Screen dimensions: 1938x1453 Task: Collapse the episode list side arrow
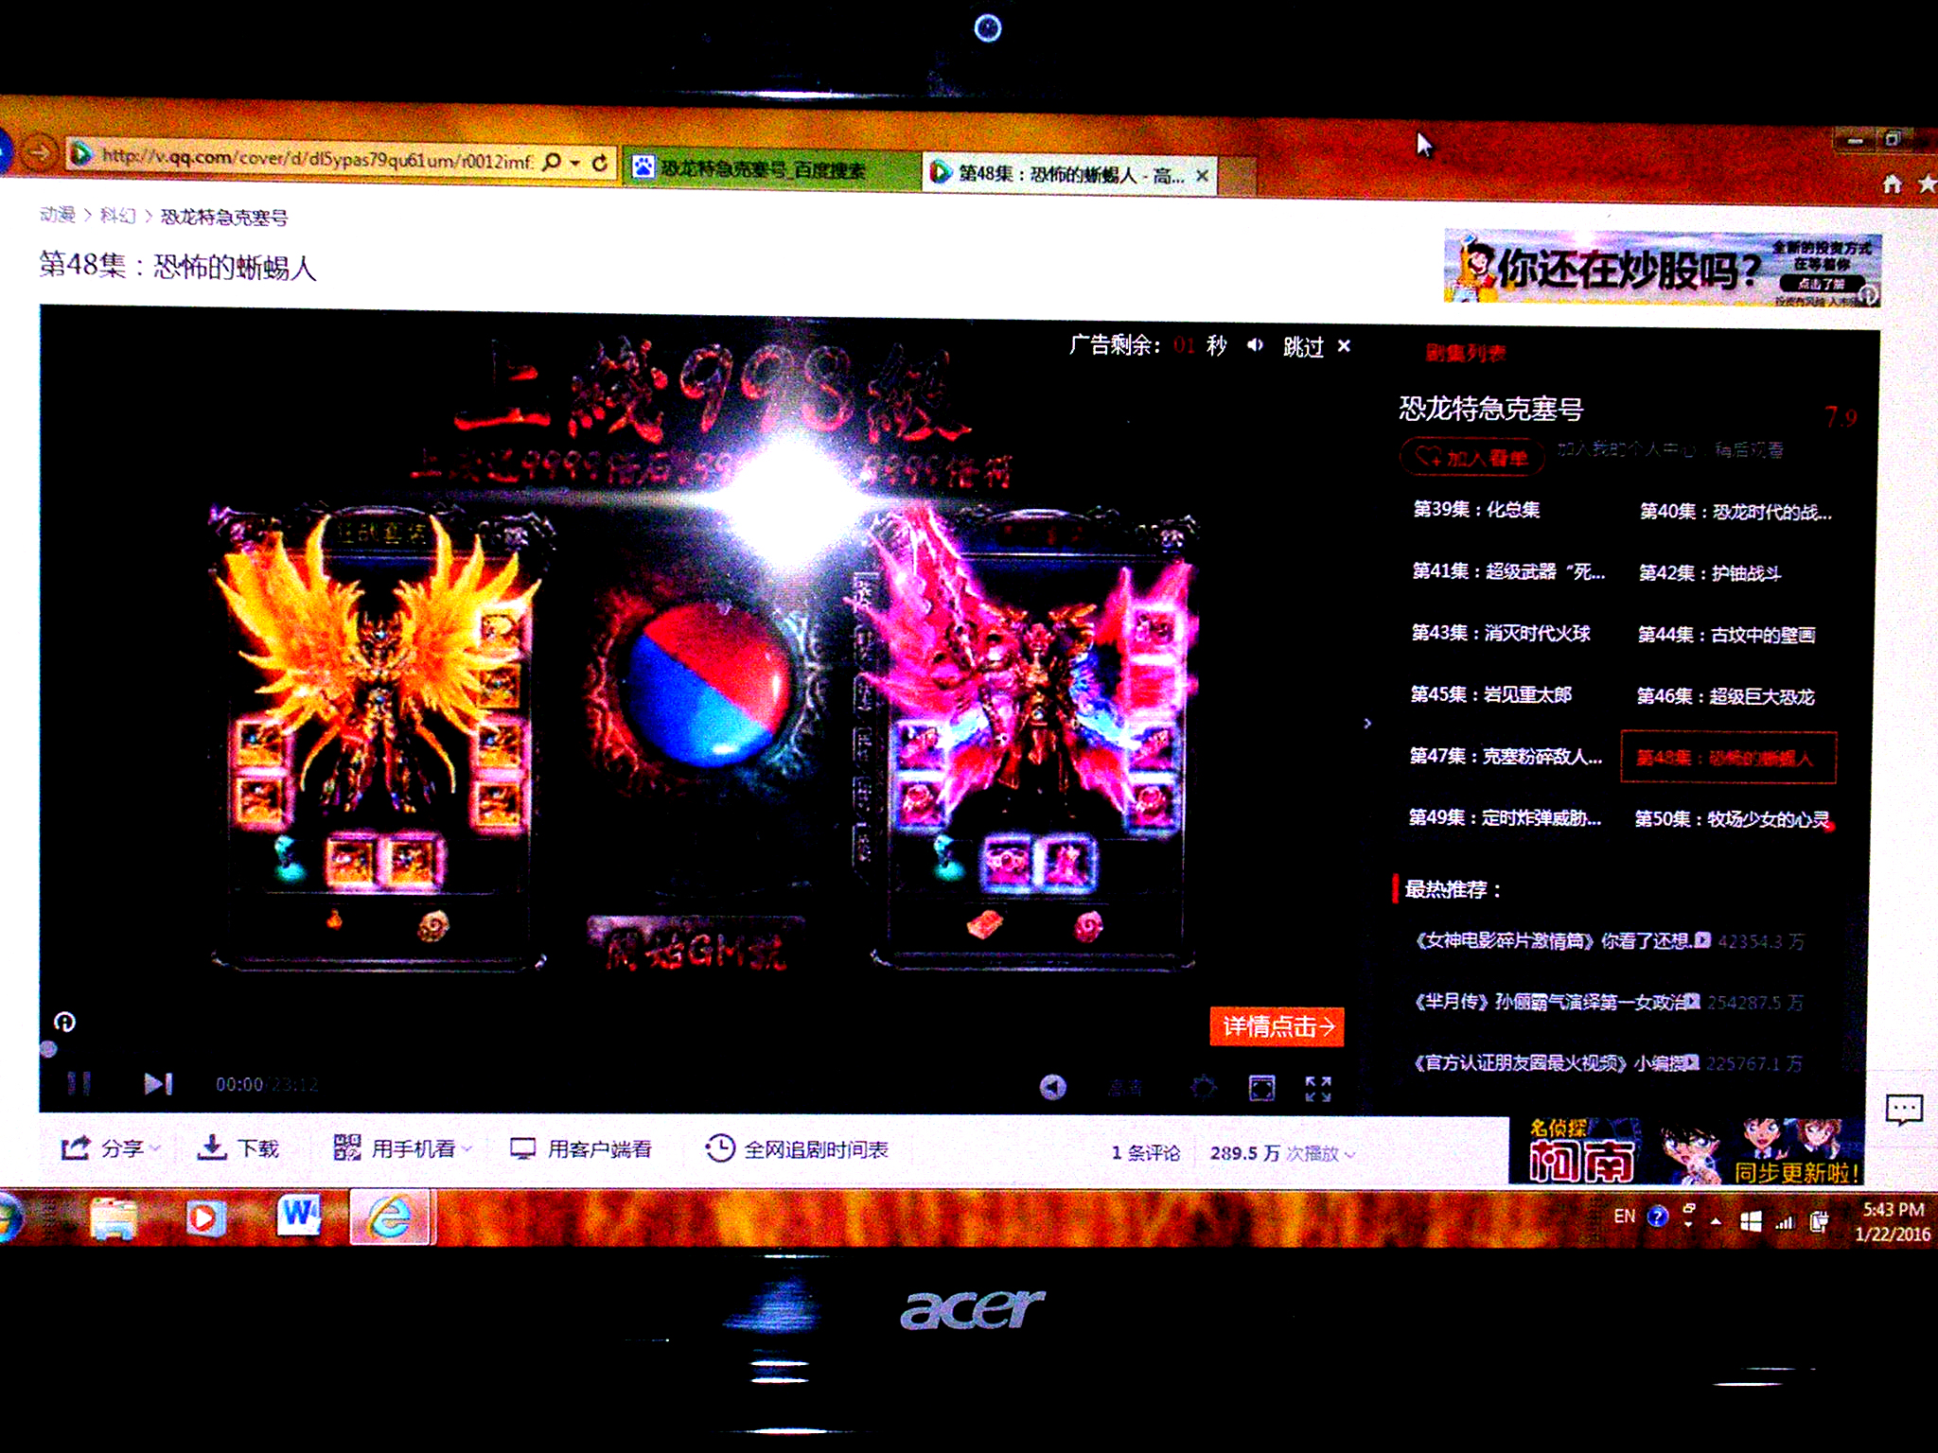point(1367,724)
